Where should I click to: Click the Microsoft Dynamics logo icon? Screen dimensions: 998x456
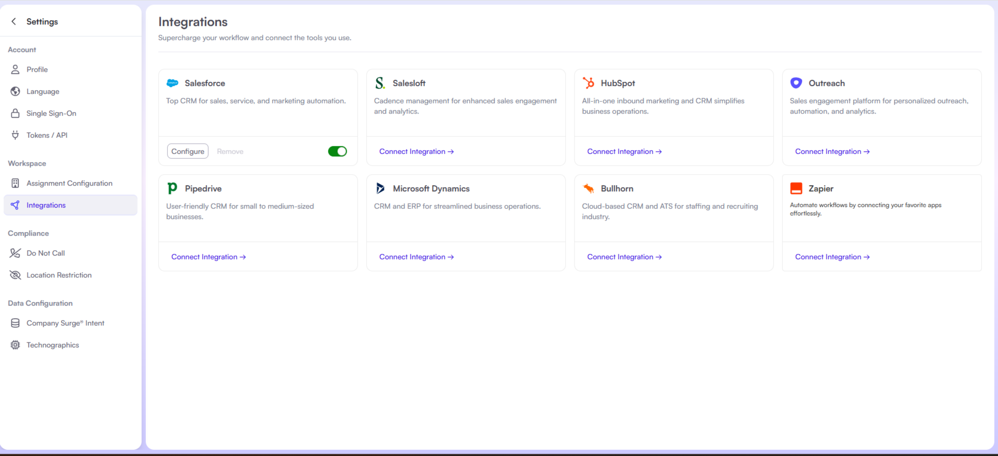(380, 189)
